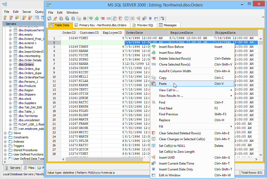Click cell with OrderID 10260
The width and height of the screenshot is (267, 179).
[70, 94]
